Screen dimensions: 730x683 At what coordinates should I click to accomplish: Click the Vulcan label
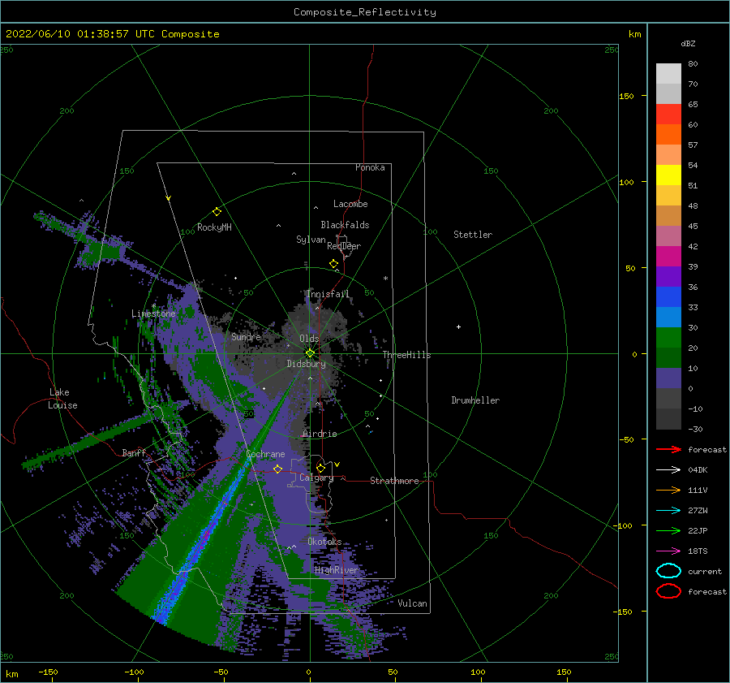tap(413, 603)
